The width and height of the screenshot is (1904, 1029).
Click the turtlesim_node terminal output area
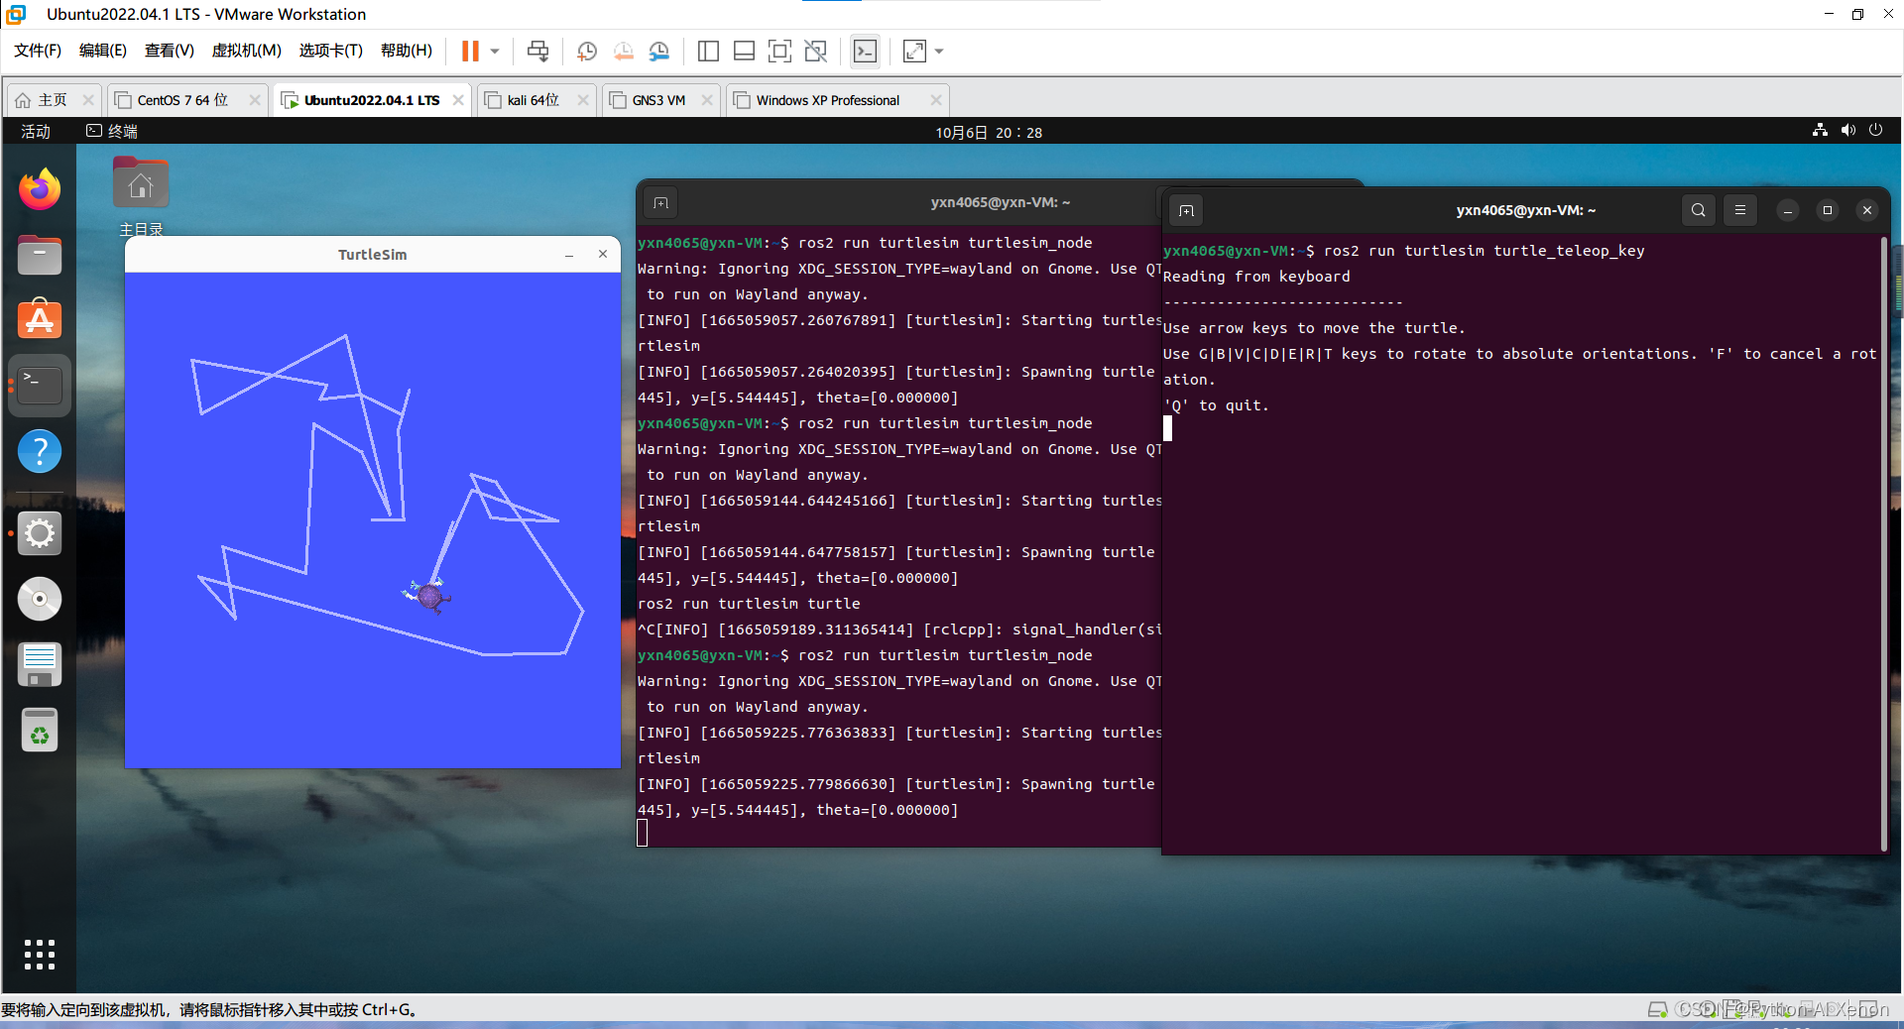[x=898, y=535]
